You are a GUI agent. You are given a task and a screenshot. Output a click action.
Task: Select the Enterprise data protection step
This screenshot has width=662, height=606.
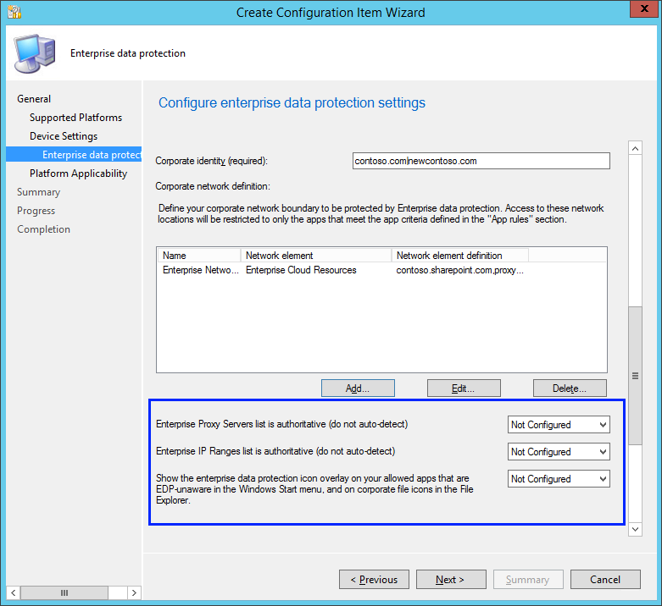click(x=74, y=154)
